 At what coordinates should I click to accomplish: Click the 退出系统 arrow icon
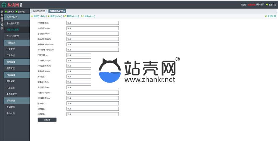pos(267,5)
